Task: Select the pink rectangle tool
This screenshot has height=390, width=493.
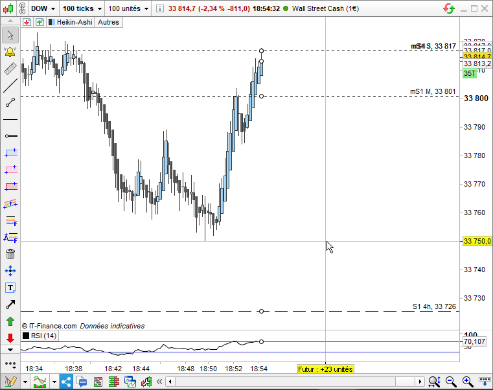Action: coord(11,170)
